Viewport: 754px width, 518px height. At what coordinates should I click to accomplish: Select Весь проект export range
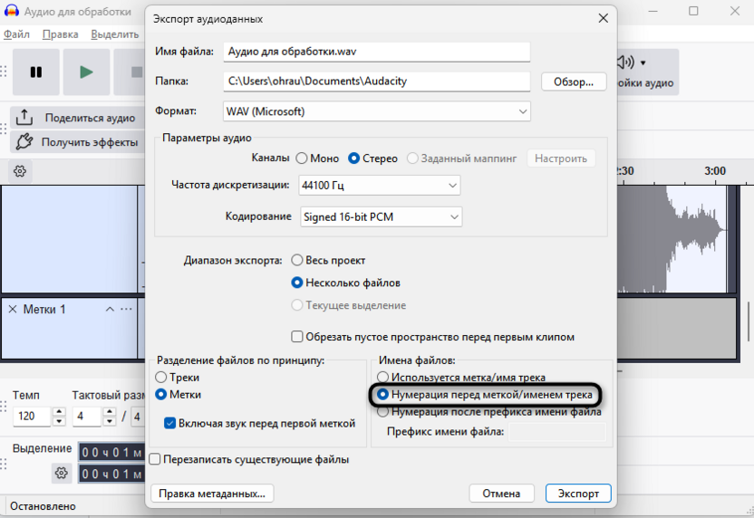328,261
